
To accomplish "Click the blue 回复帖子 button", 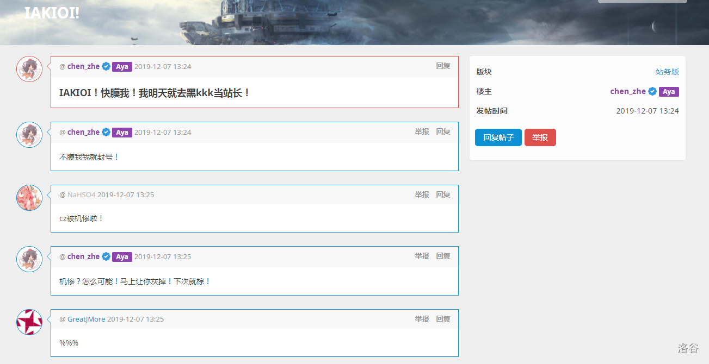I will (498, 137).
